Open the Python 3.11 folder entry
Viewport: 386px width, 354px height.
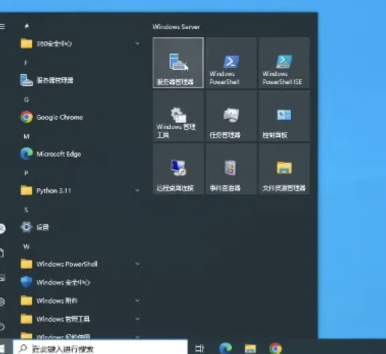click(80, 190)
